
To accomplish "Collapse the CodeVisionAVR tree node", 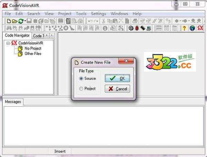I will pyautogui.click(x=8, y=43).
